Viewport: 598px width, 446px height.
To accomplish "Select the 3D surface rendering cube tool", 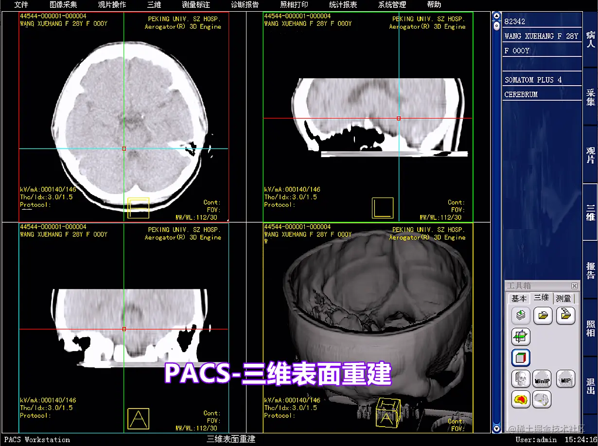I will [521, 357].
